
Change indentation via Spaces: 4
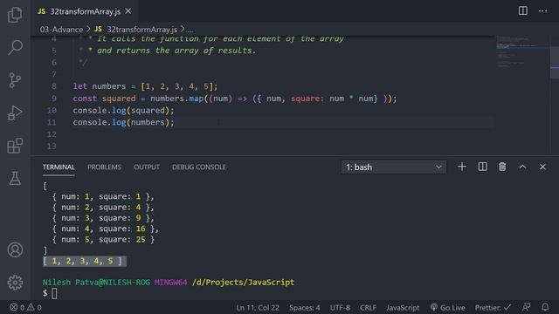pyautogui.click(x=305, y=308)
